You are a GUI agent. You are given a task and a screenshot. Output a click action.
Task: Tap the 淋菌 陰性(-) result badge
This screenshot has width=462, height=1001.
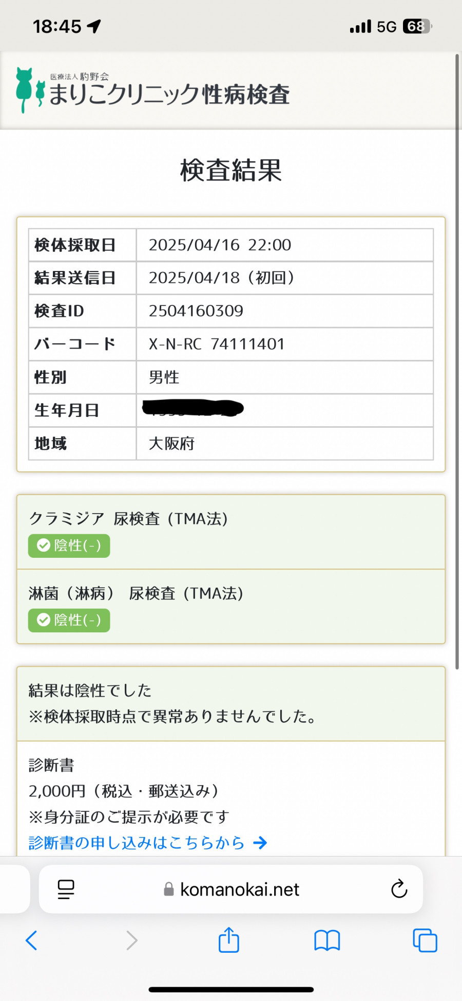click(69, 620)
